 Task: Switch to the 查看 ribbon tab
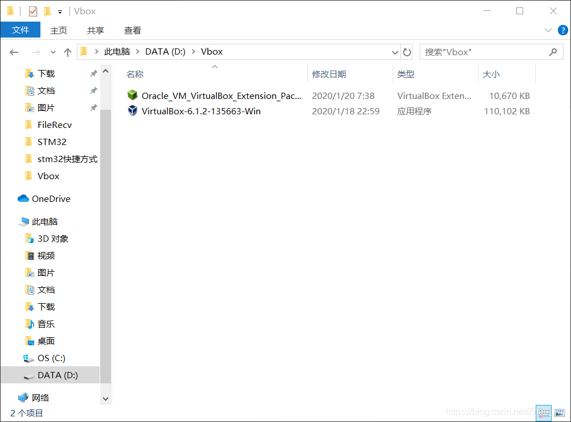click(x=133, y=31)
